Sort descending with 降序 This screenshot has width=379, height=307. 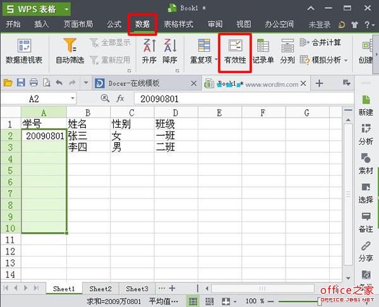(170, 52)
